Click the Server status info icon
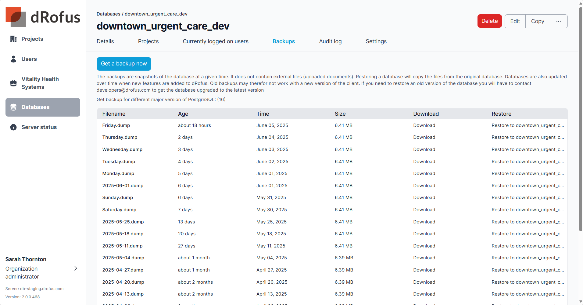 [13, 127]
